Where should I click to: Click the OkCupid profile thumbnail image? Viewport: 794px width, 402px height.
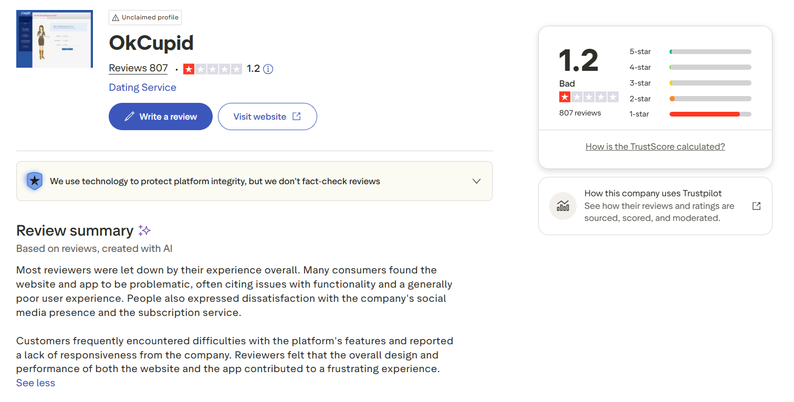pos(55,39)
